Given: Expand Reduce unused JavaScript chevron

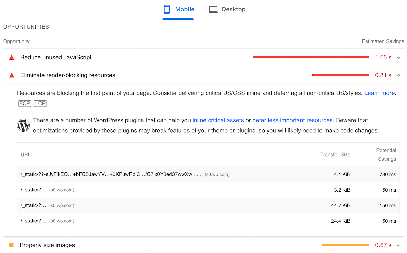Looking at the screenshot, I should [398, 58].
